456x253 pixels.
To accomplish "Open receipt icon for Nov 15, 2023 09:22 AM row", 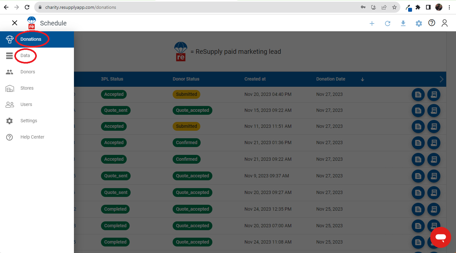I will [x=434, y=111].
